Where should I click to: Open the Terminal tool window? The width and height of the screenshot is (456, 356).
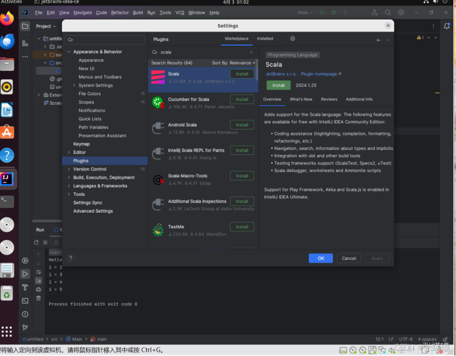pyautogui.click(x=25, y=301)
